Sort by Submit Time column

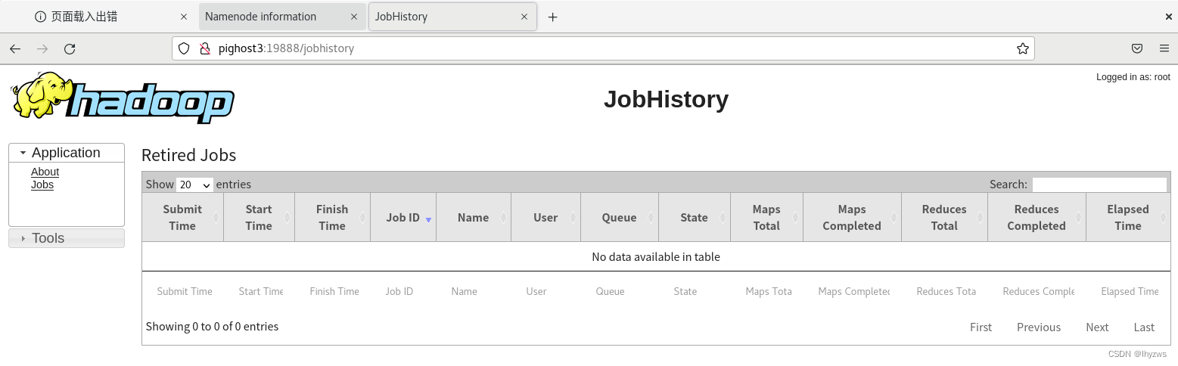point(182,218)
